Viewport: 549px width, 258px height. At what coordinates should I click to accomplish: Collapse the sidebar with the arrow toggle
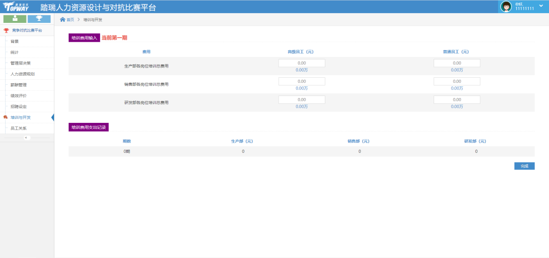point(27,138)
